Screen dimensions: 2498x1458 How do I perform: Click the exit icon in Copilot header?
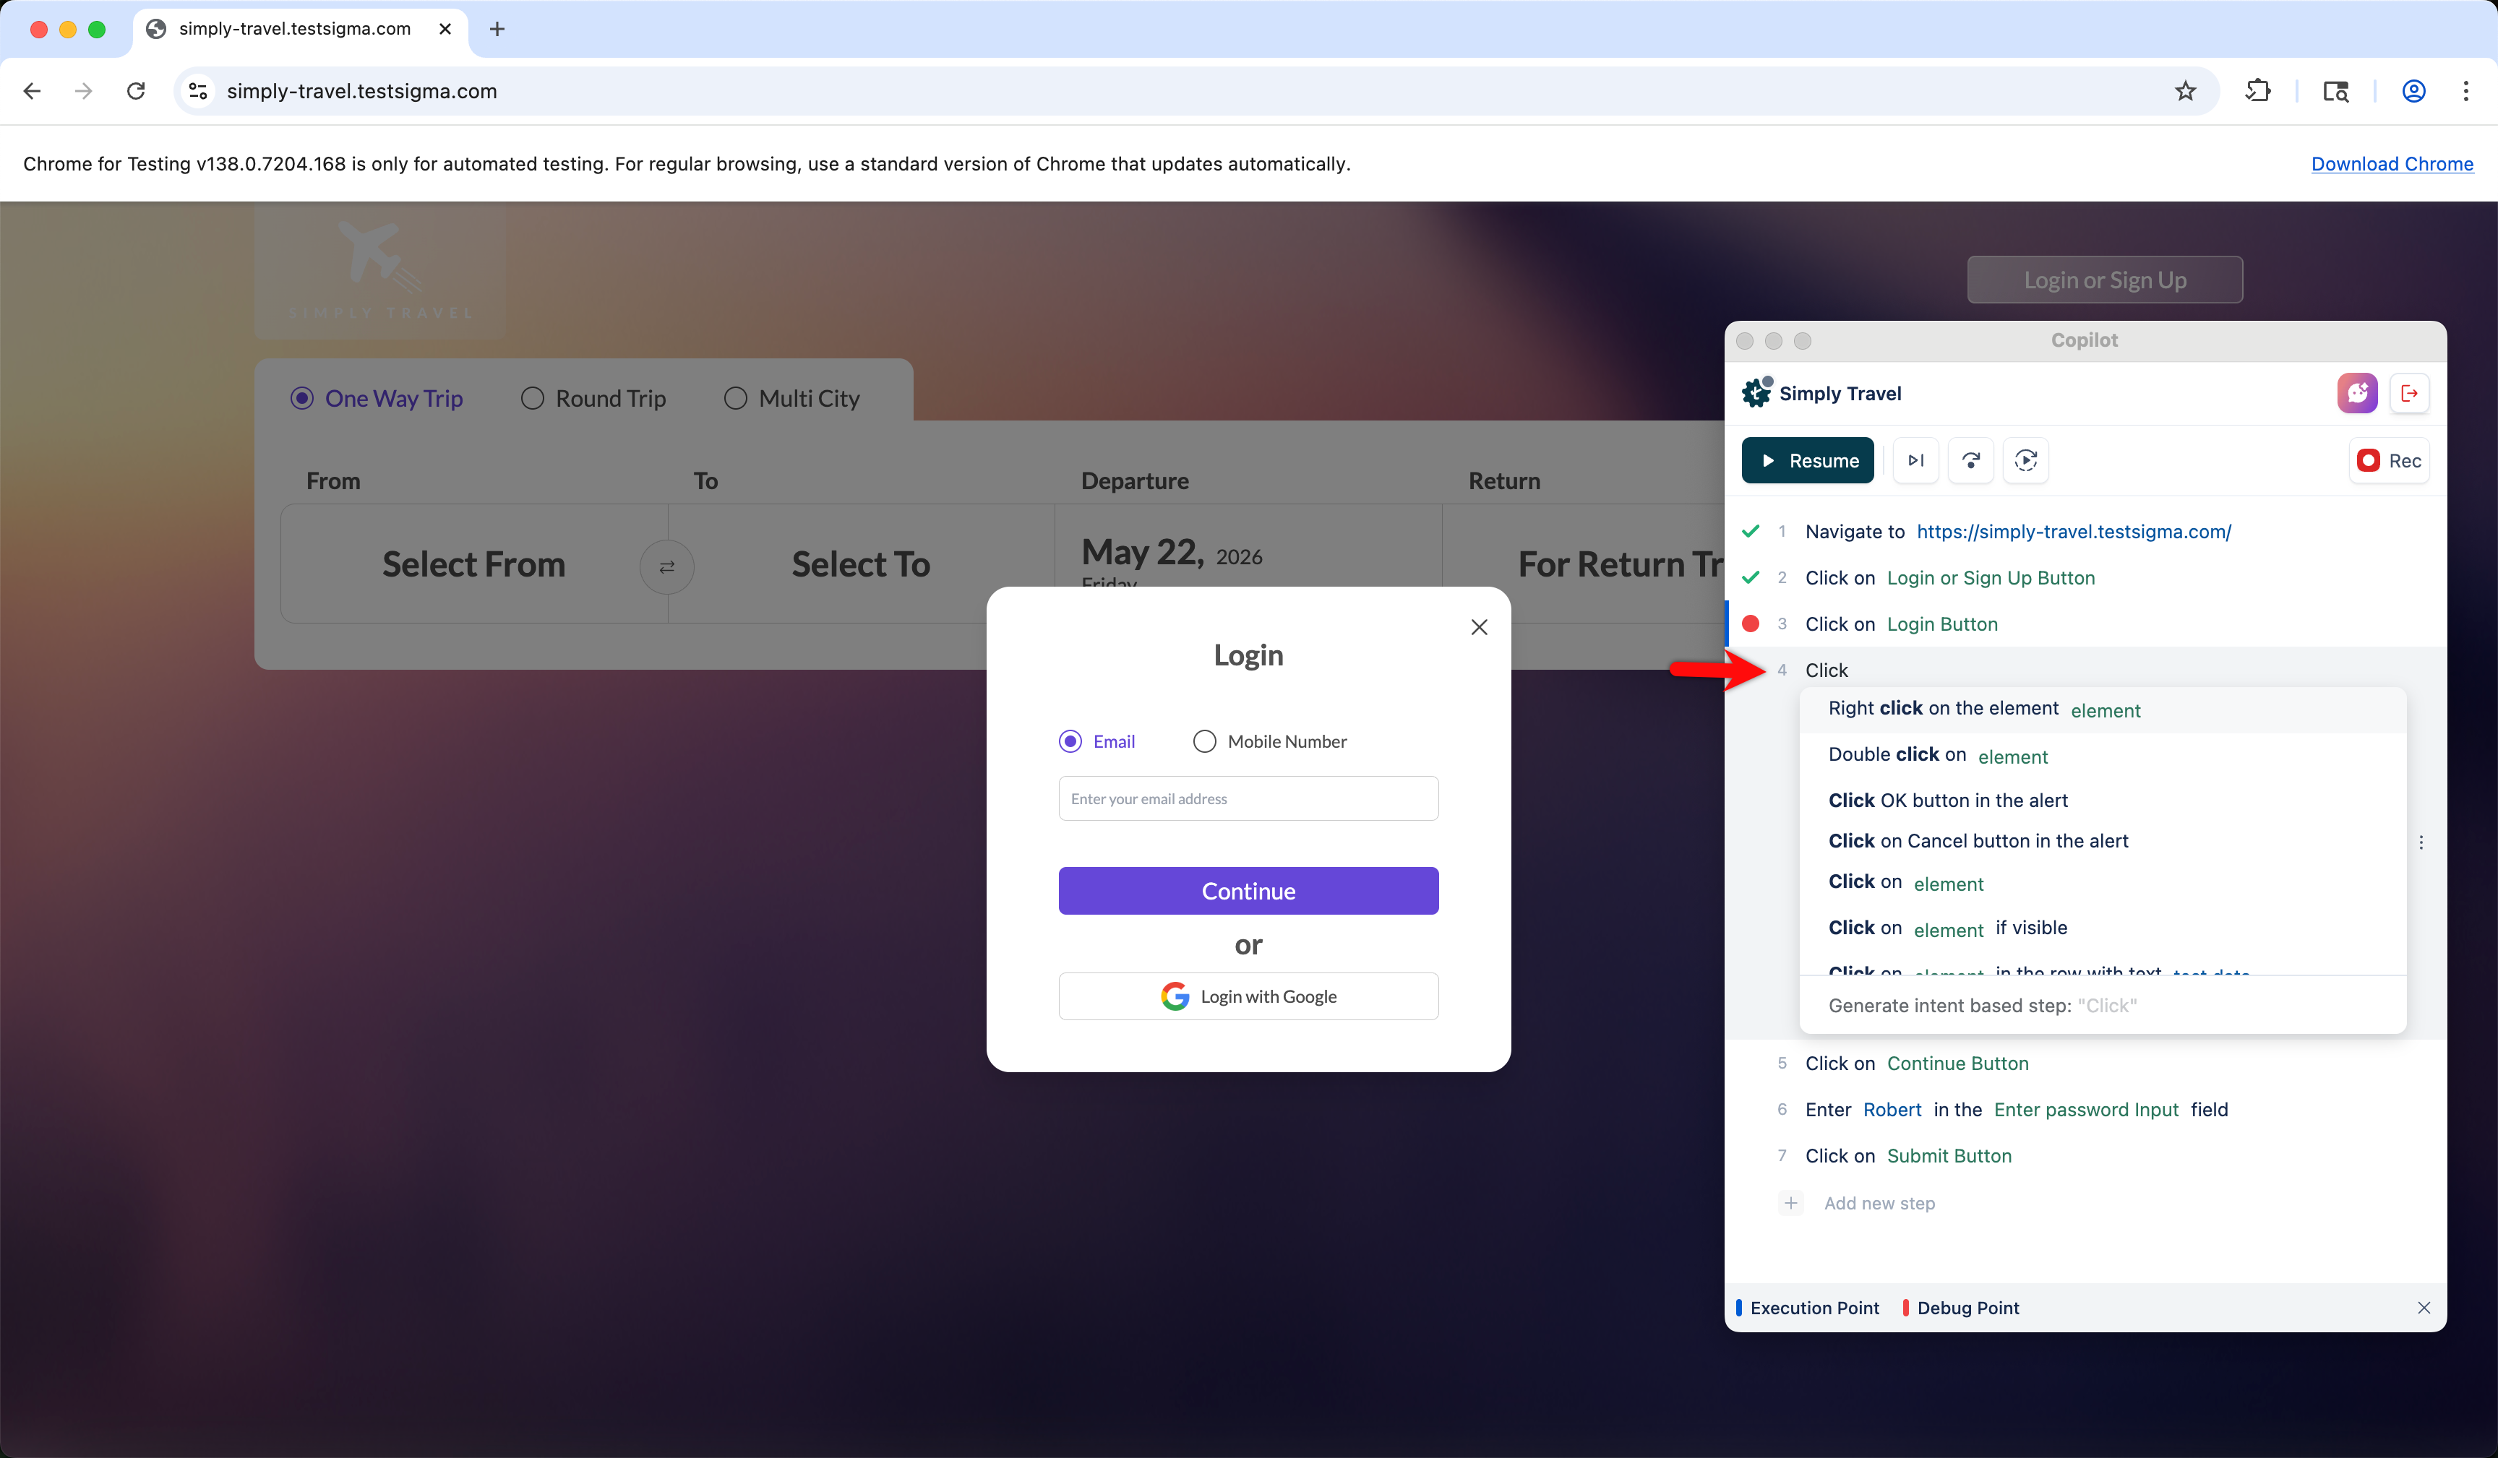(x=2410, y=394)
